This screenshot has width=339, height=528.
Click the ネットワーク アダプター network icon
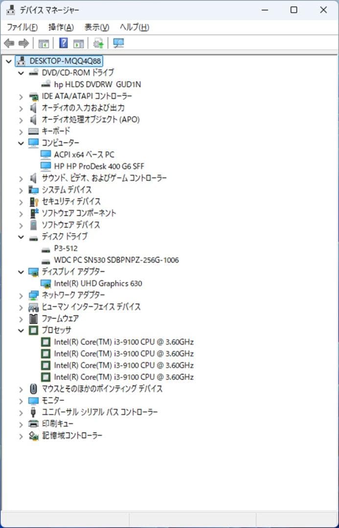click(33, 295)
